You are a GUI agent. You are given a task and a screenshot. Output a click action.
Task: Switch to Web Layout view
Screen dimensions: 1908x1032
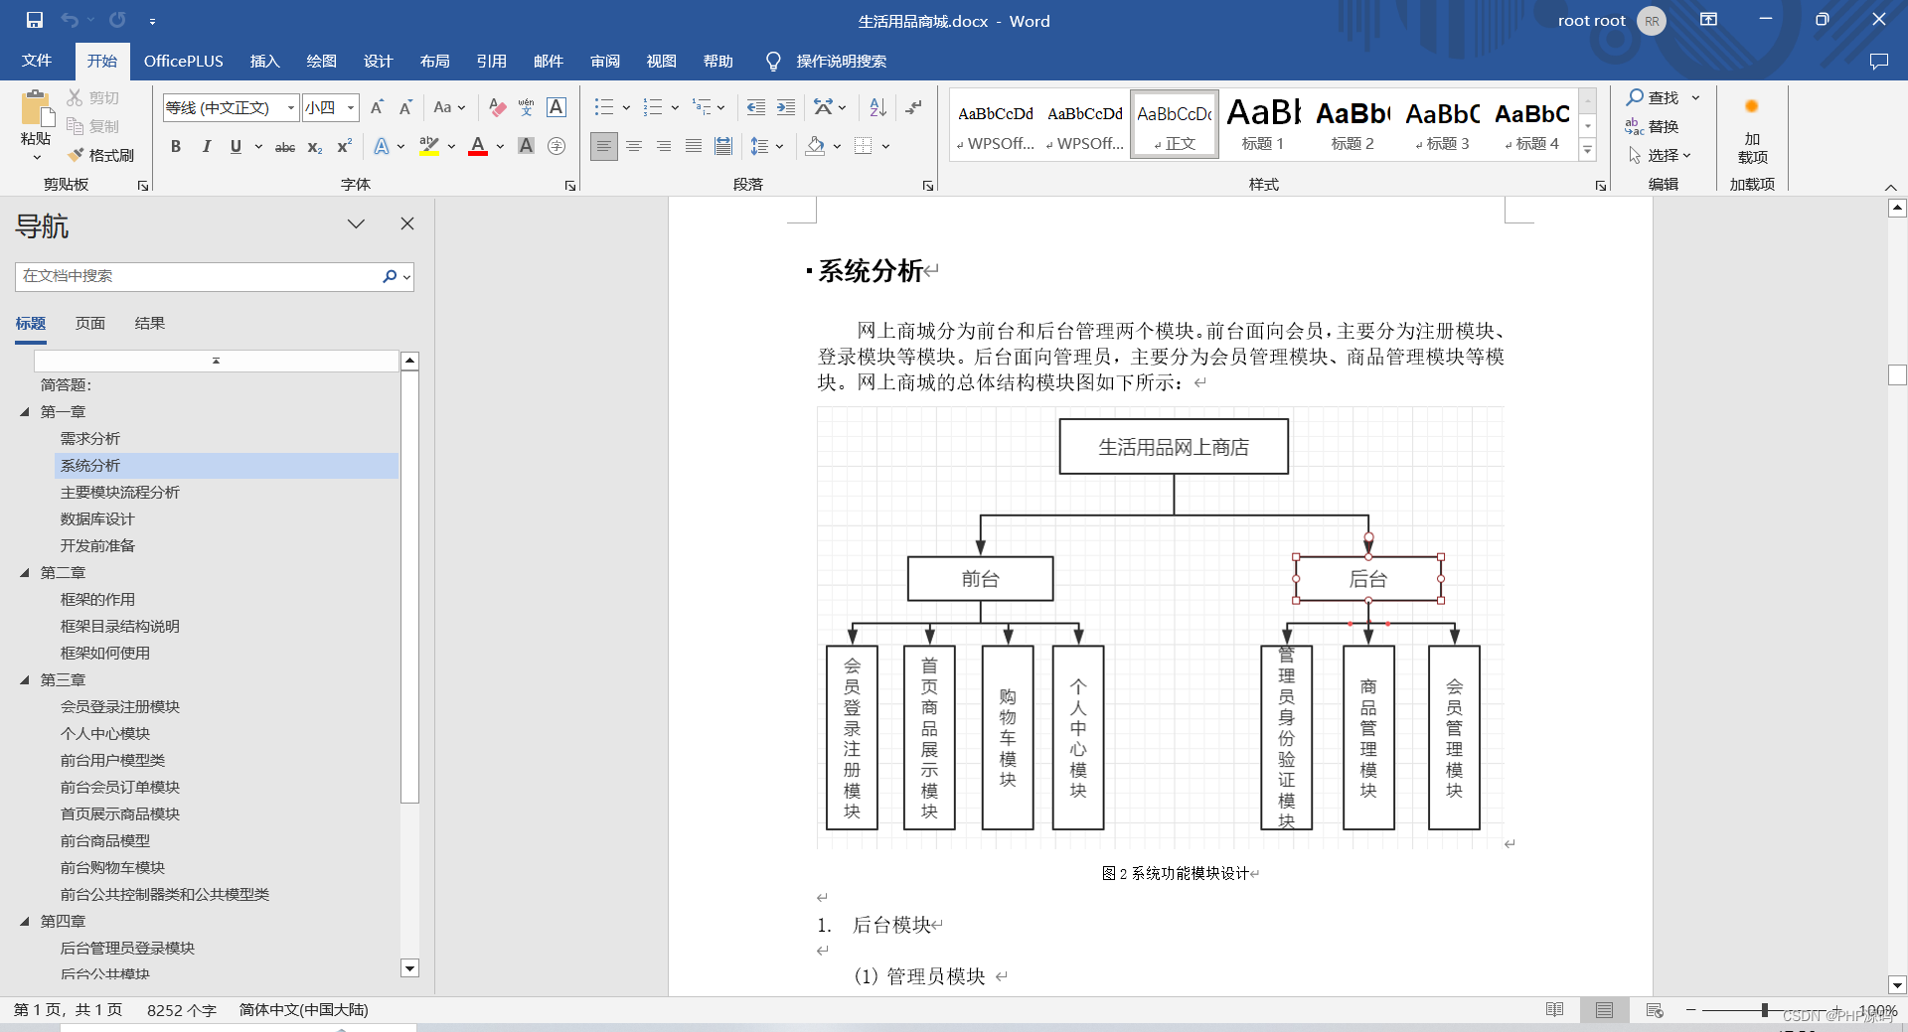pos(1655,1010)
